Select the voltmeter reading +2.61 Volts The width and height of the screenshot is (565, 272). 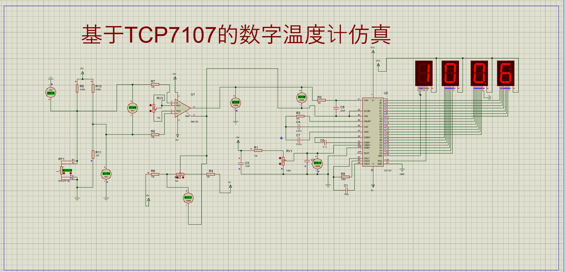[x=302, y=98]
